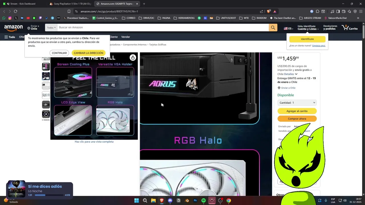Open the X (Twitter) bookmark icon
365x205 pixels.
coord(16,18)
